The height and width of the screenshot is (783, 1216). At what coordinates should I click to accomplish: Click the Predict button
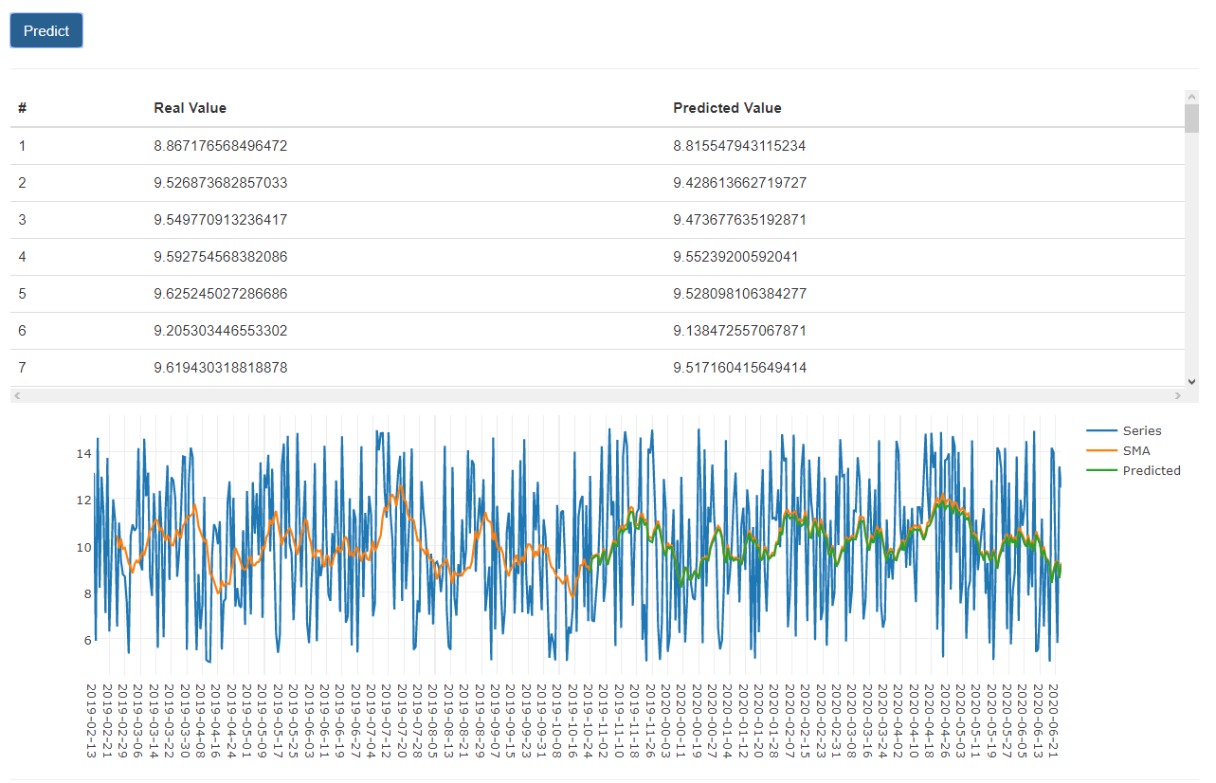(x=46, y=30)
